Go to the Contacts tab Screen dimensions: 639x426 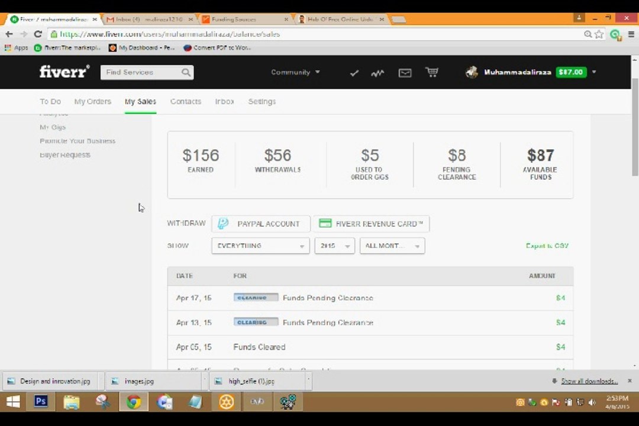point(185,102)
